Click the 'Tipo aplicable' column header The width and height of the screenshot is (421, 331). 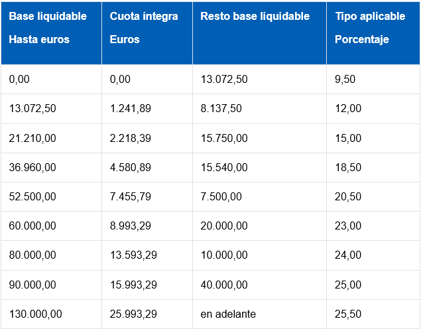tap(370, 17)
